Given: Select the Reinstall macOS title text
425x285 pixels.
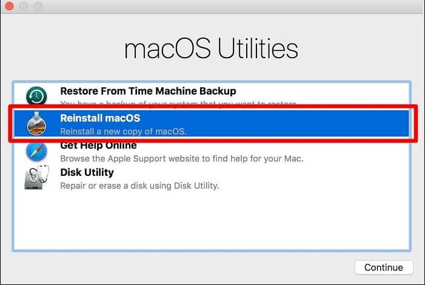Looking at the screenshot, I should [x=100, y=118].
